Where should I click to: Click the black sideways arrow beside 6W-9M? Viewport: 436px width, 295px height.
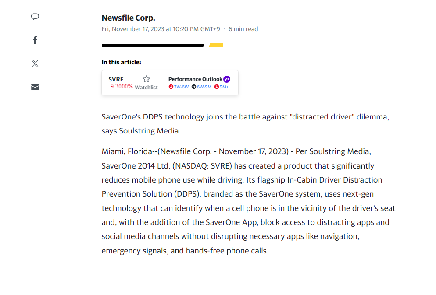click(x=194, y=87)
